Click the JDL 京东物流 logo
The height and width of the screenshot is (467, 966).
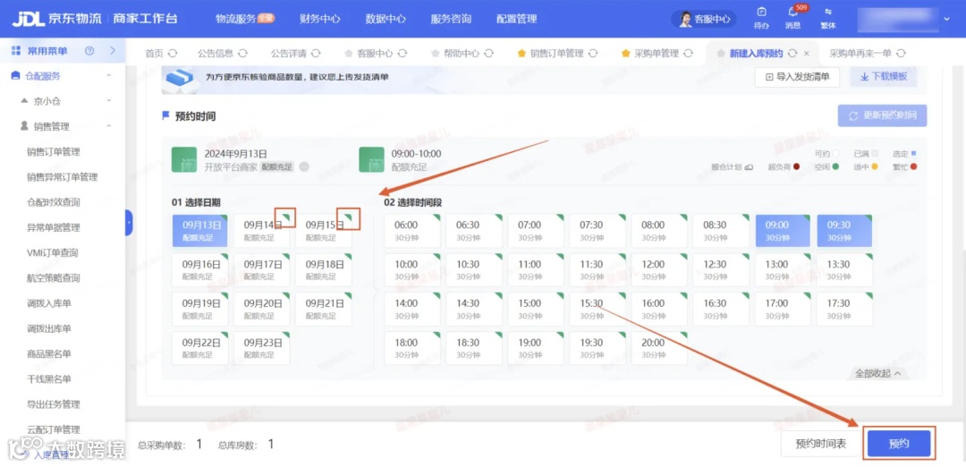58,19
